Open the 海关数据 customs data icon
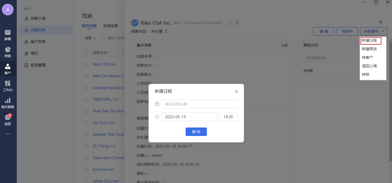Screen dimensions: 392x183 click(8, 102)
